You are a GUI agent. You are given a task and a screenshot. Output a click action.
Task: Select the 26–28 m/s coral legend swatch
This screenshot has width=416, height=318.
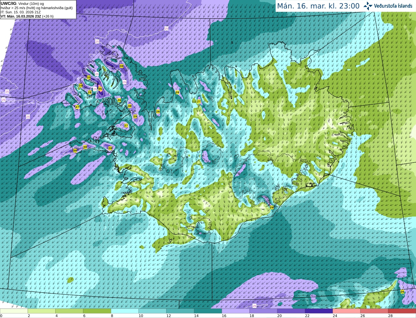(x=374, y=311)
